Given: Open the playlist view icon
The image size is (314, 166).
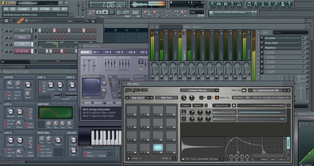Looking at the screenshot, I should tap(212, 4).
